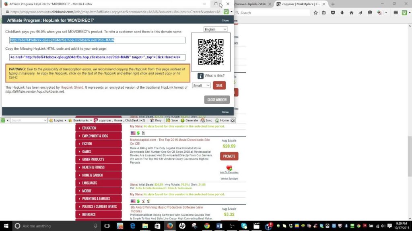Open Task View on the taskbar
The width and height of the screenshot is (412, 231).
107,226
